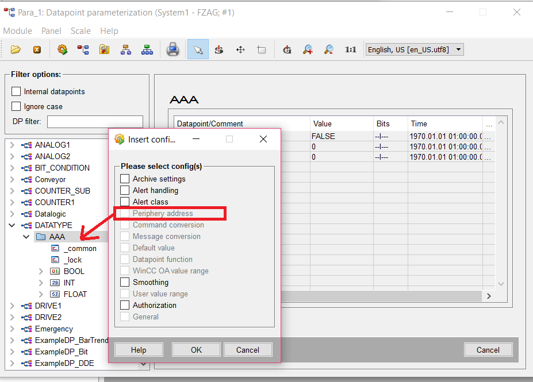Expand the FLOAT node under AAA
The height and width of the screenshot is (382, 533).
point(41,294)
